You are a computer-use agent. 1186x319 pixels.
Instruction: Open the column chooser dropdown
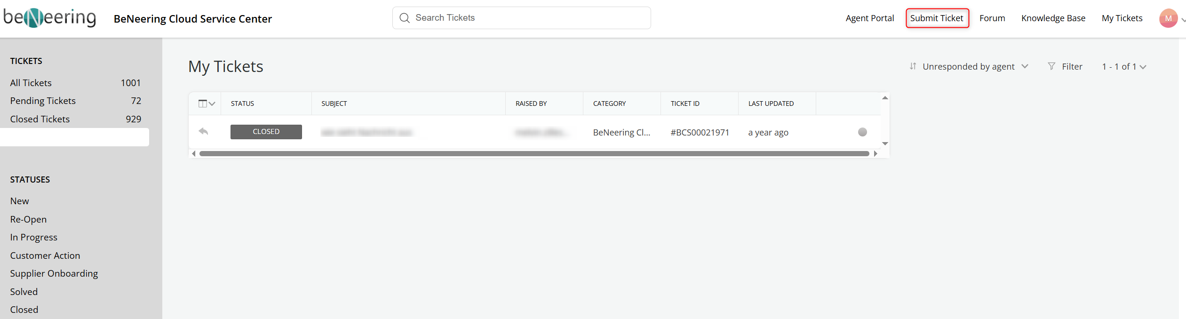tap(207, 104)
